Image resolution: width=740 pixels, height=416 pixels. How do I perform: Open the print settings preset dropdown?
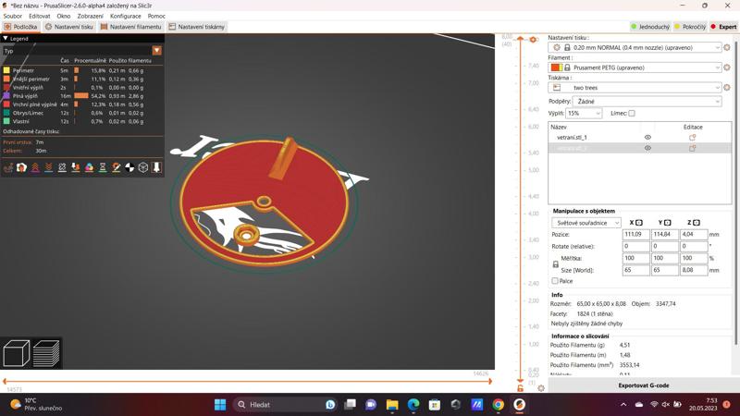pos(635,48)
